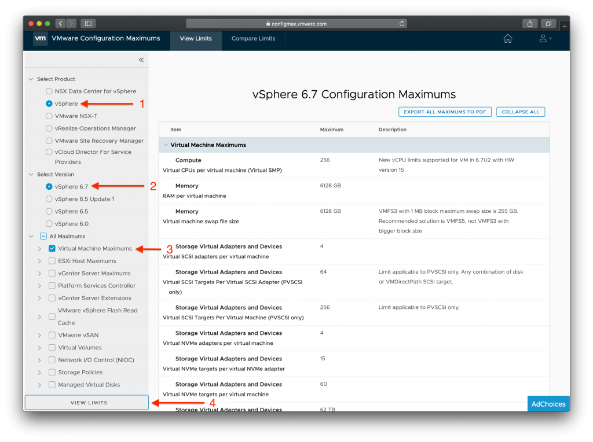Check the vCenter Server Extensions checkbox
The image size is (593, 442).
pyautogui.click(x=52, y=298)
